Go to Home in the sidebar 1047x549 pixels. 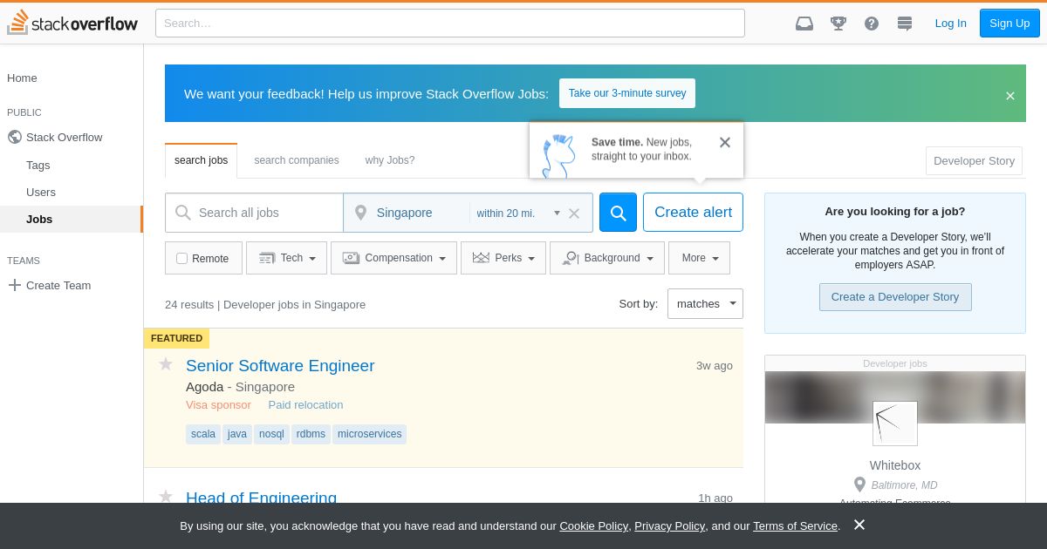click(22, 78)
